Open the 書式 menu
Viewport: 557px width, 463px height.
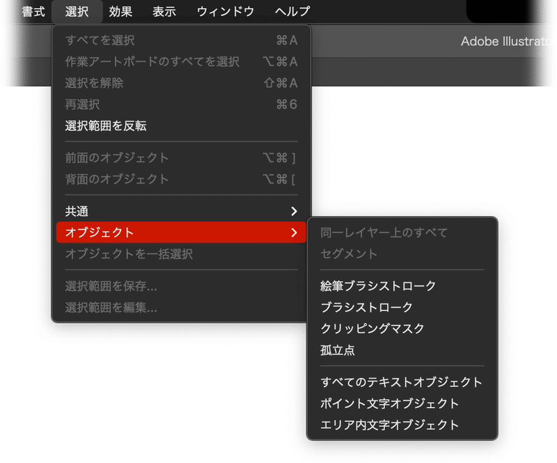click(x=33, y=11)
